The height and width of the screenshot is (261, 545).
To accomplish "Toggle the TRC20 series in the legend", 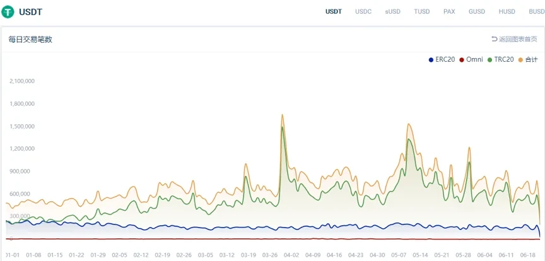I will click(x=503, y=59).
